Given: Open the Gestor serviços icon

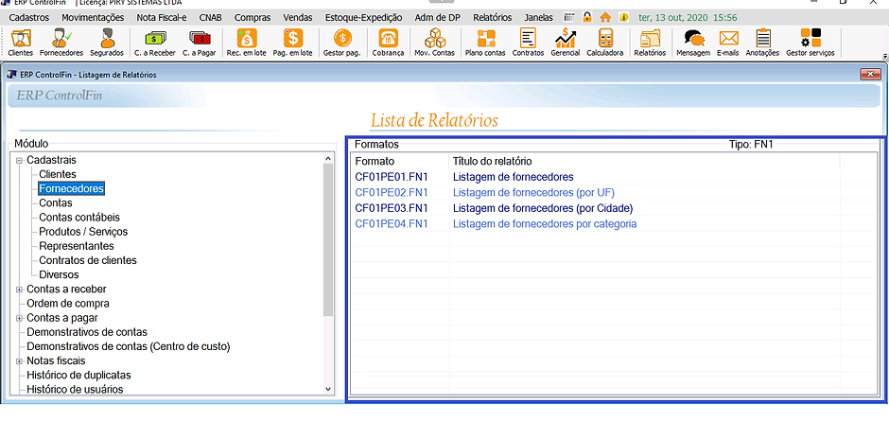Looking at the screenshot, I should coord(811,44).
